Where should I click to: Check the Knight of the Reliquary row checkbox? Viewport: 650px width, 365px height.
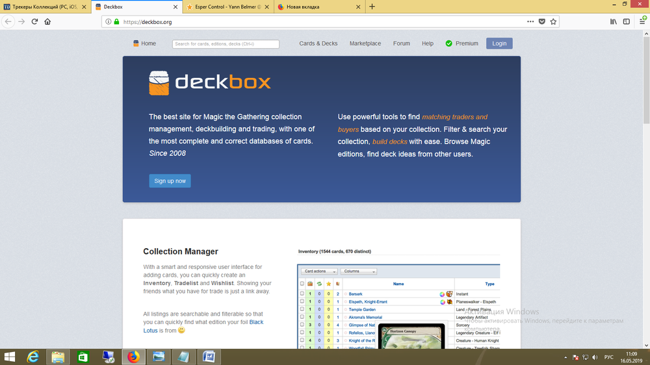click(302, 340)
